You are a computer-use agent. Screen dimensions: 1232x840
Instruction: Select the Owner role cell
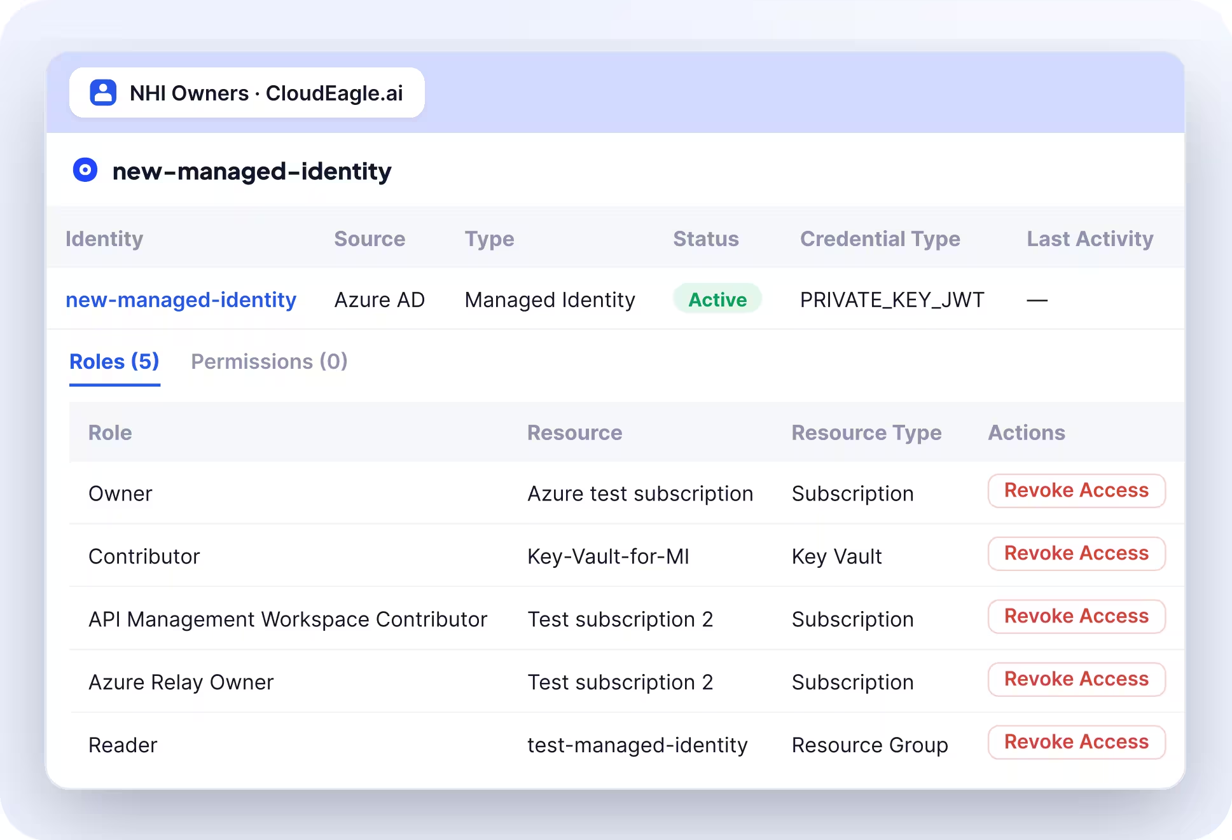pyautogui.click(x=120, y=493)
